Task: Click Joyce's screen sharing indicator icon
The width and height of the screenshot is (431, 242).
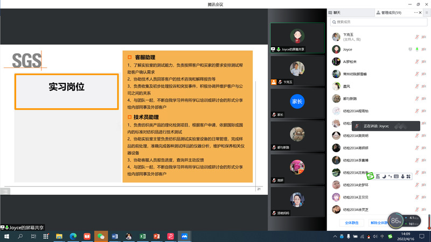Action: pyautogui.click(x=410, y=49)
